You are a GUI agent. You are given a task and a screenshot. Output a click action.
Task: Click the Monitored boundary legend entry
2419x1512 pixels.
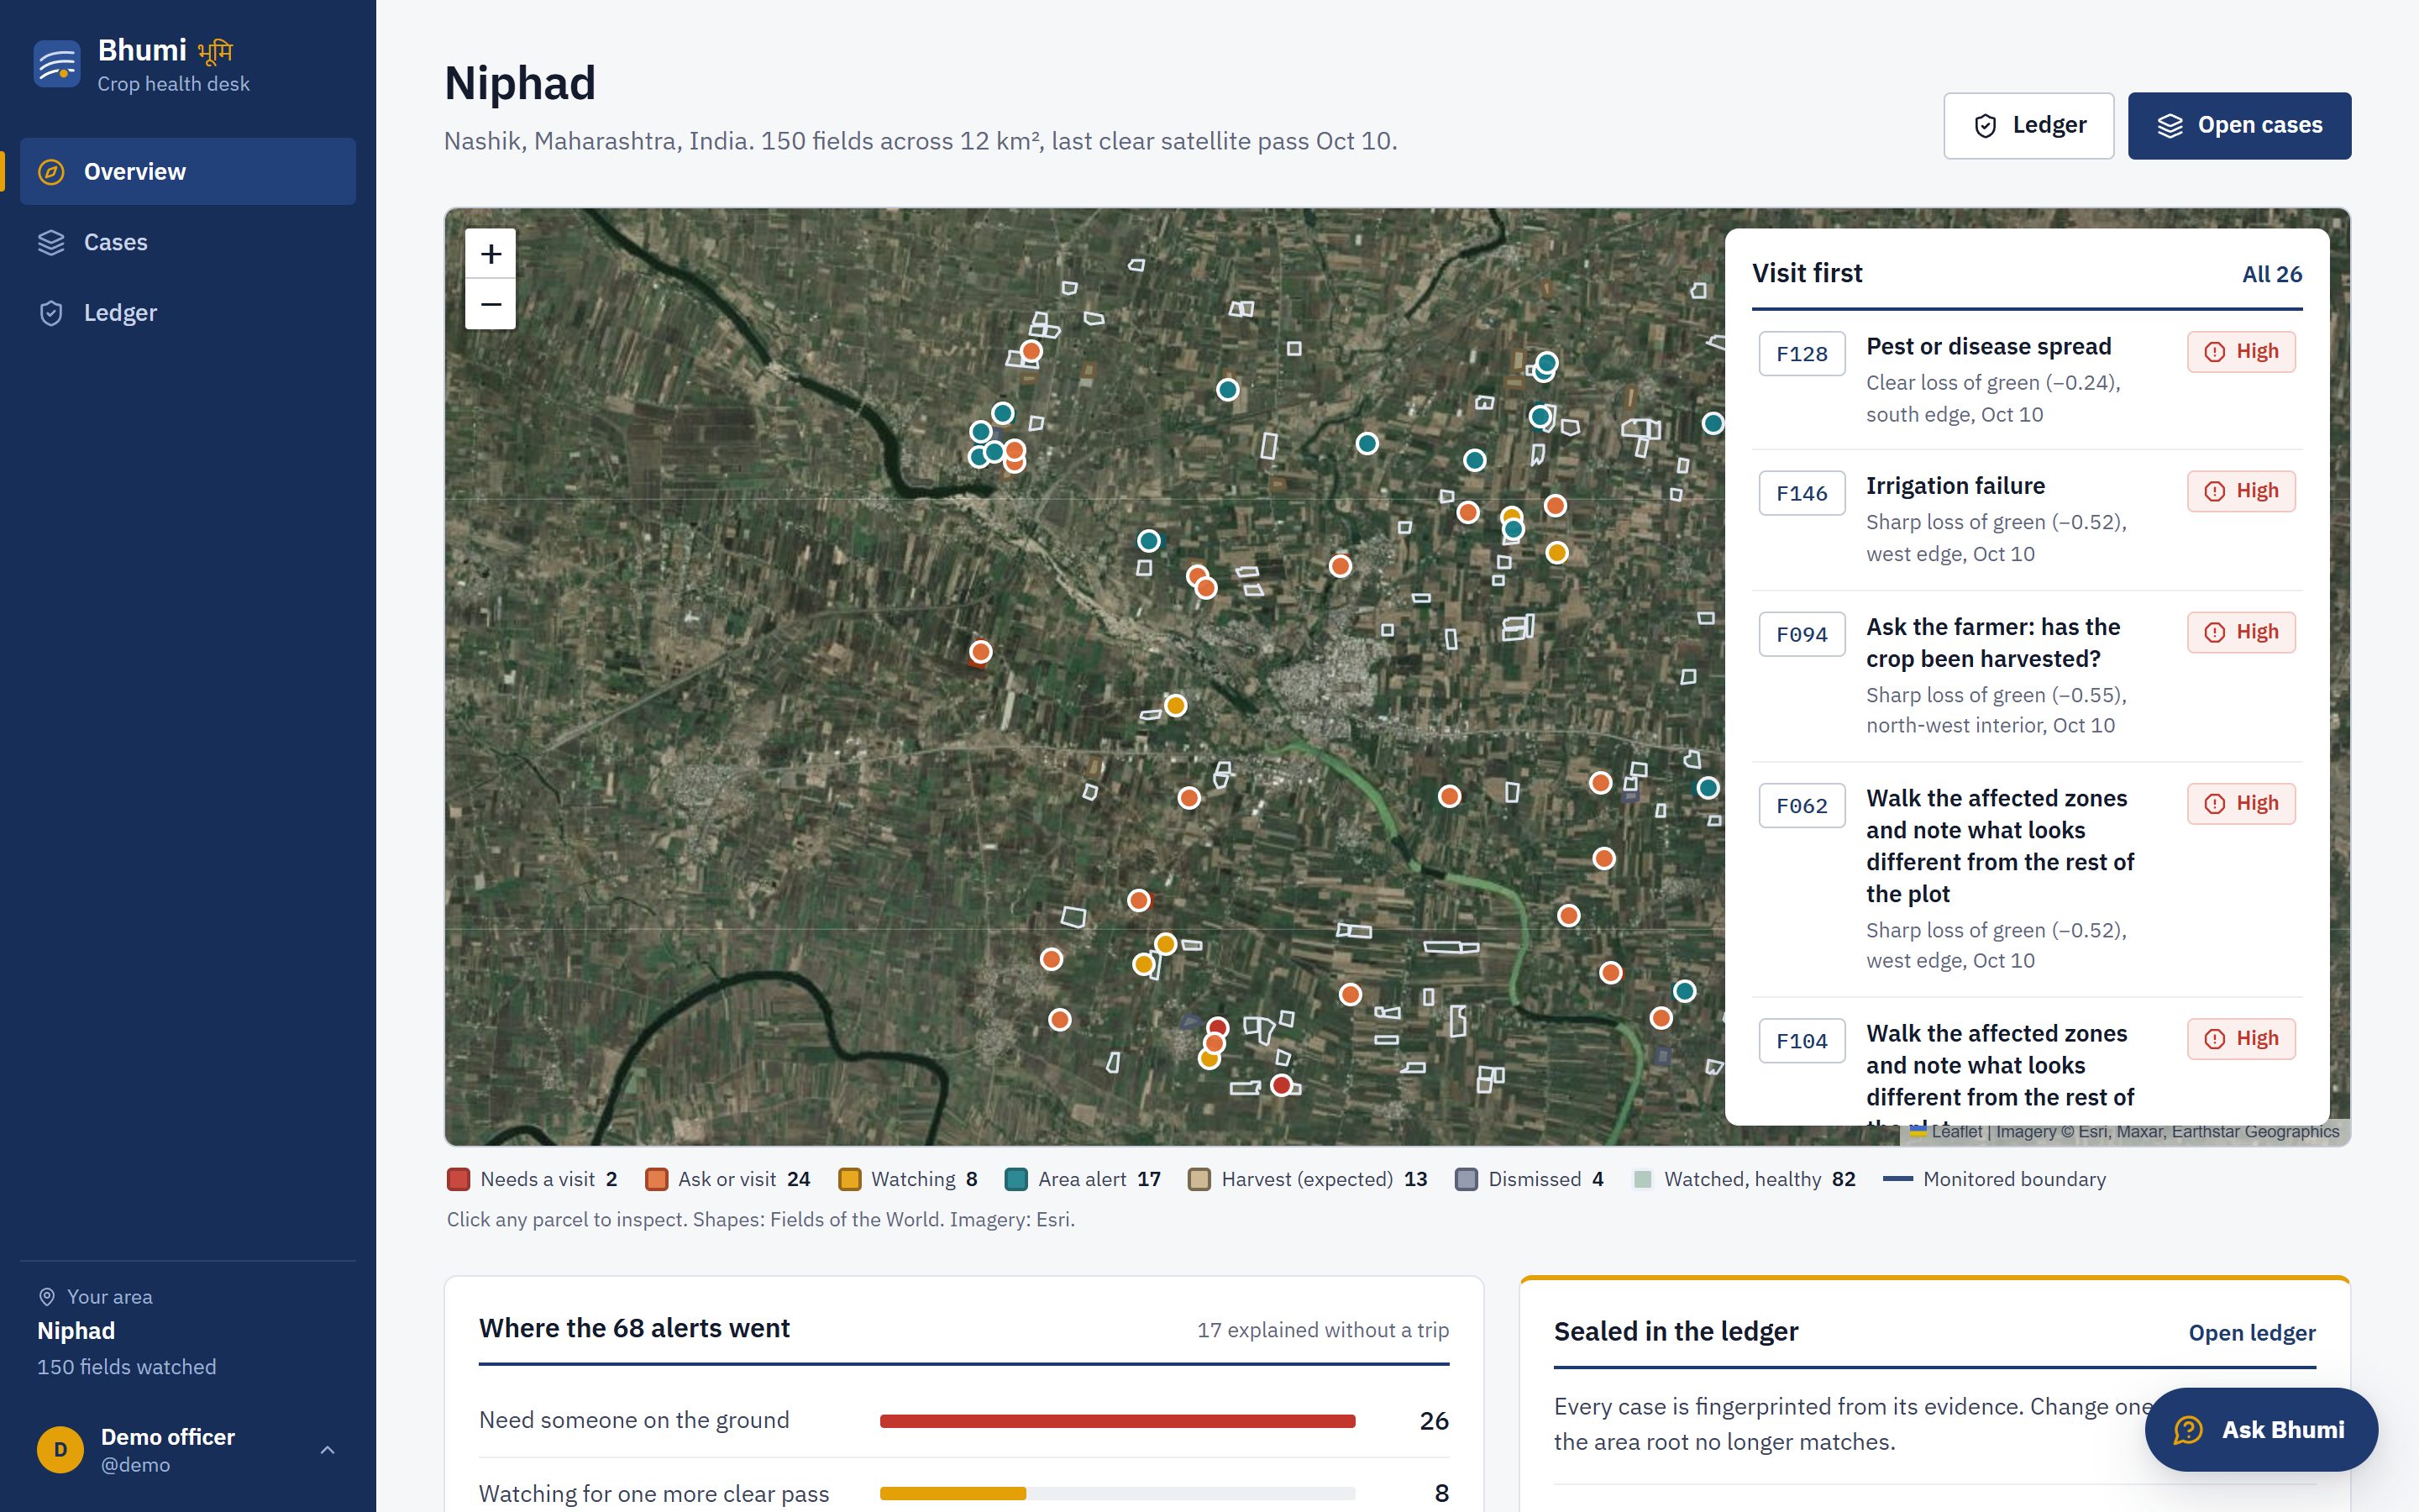(1994, 1179)
